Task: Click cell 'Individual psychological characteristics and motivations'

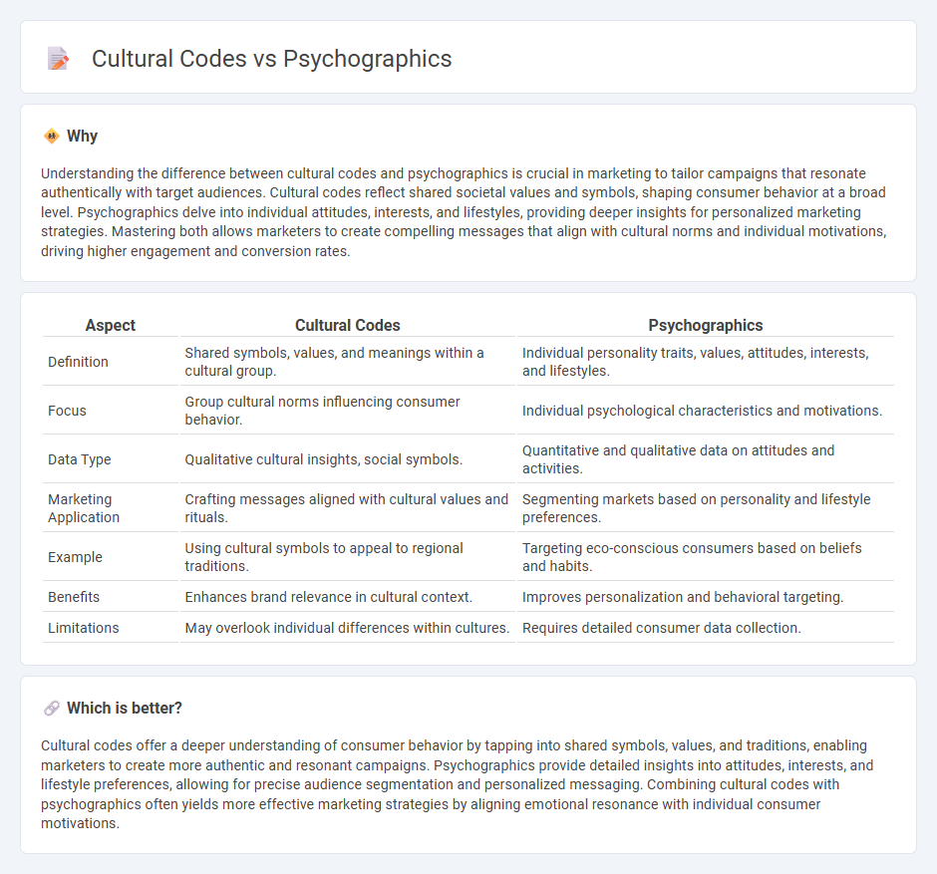Action: (705, 411)
